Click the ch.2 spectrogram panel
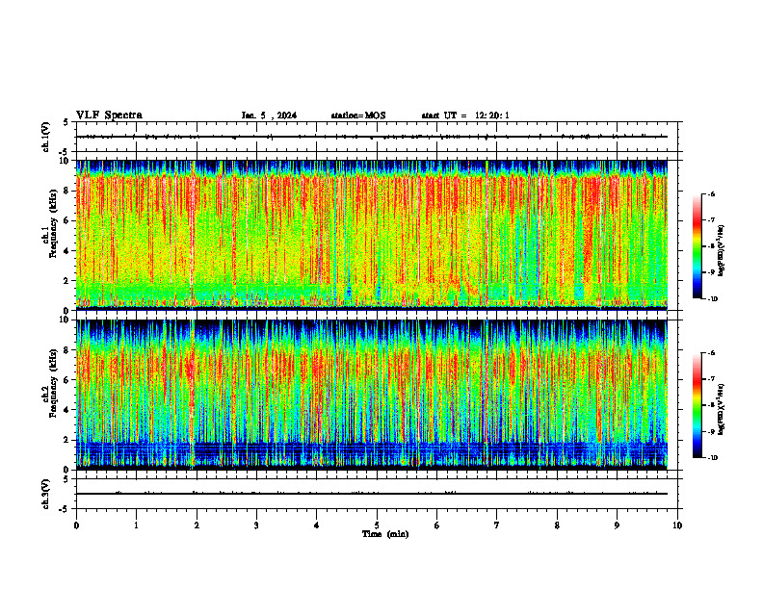 [x=372, y=395]
